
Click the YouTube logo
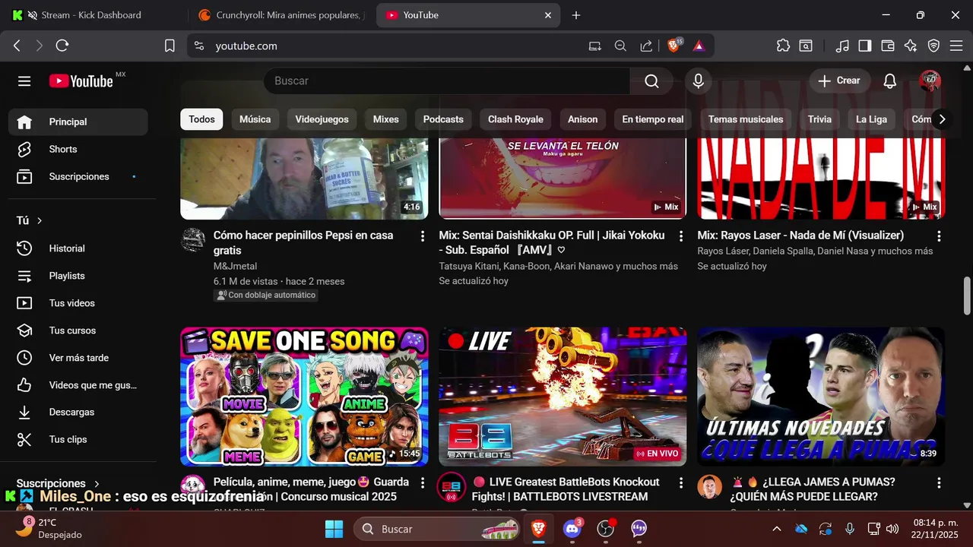tap(81, 81)
